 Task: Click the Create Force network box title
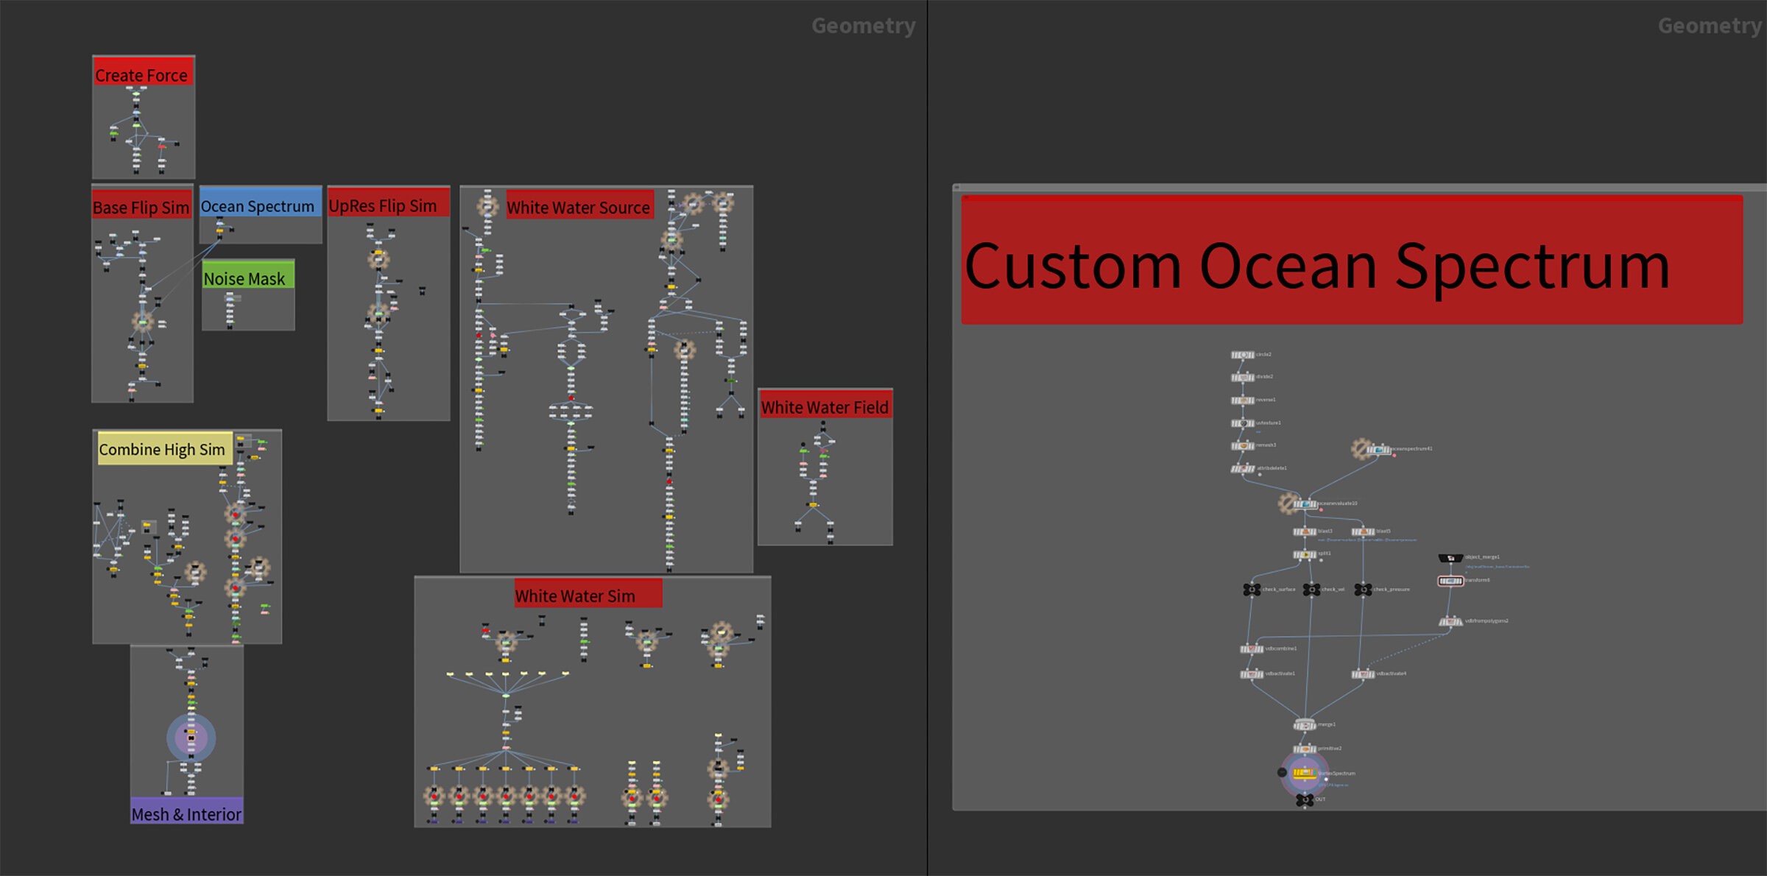coord(141,75)
